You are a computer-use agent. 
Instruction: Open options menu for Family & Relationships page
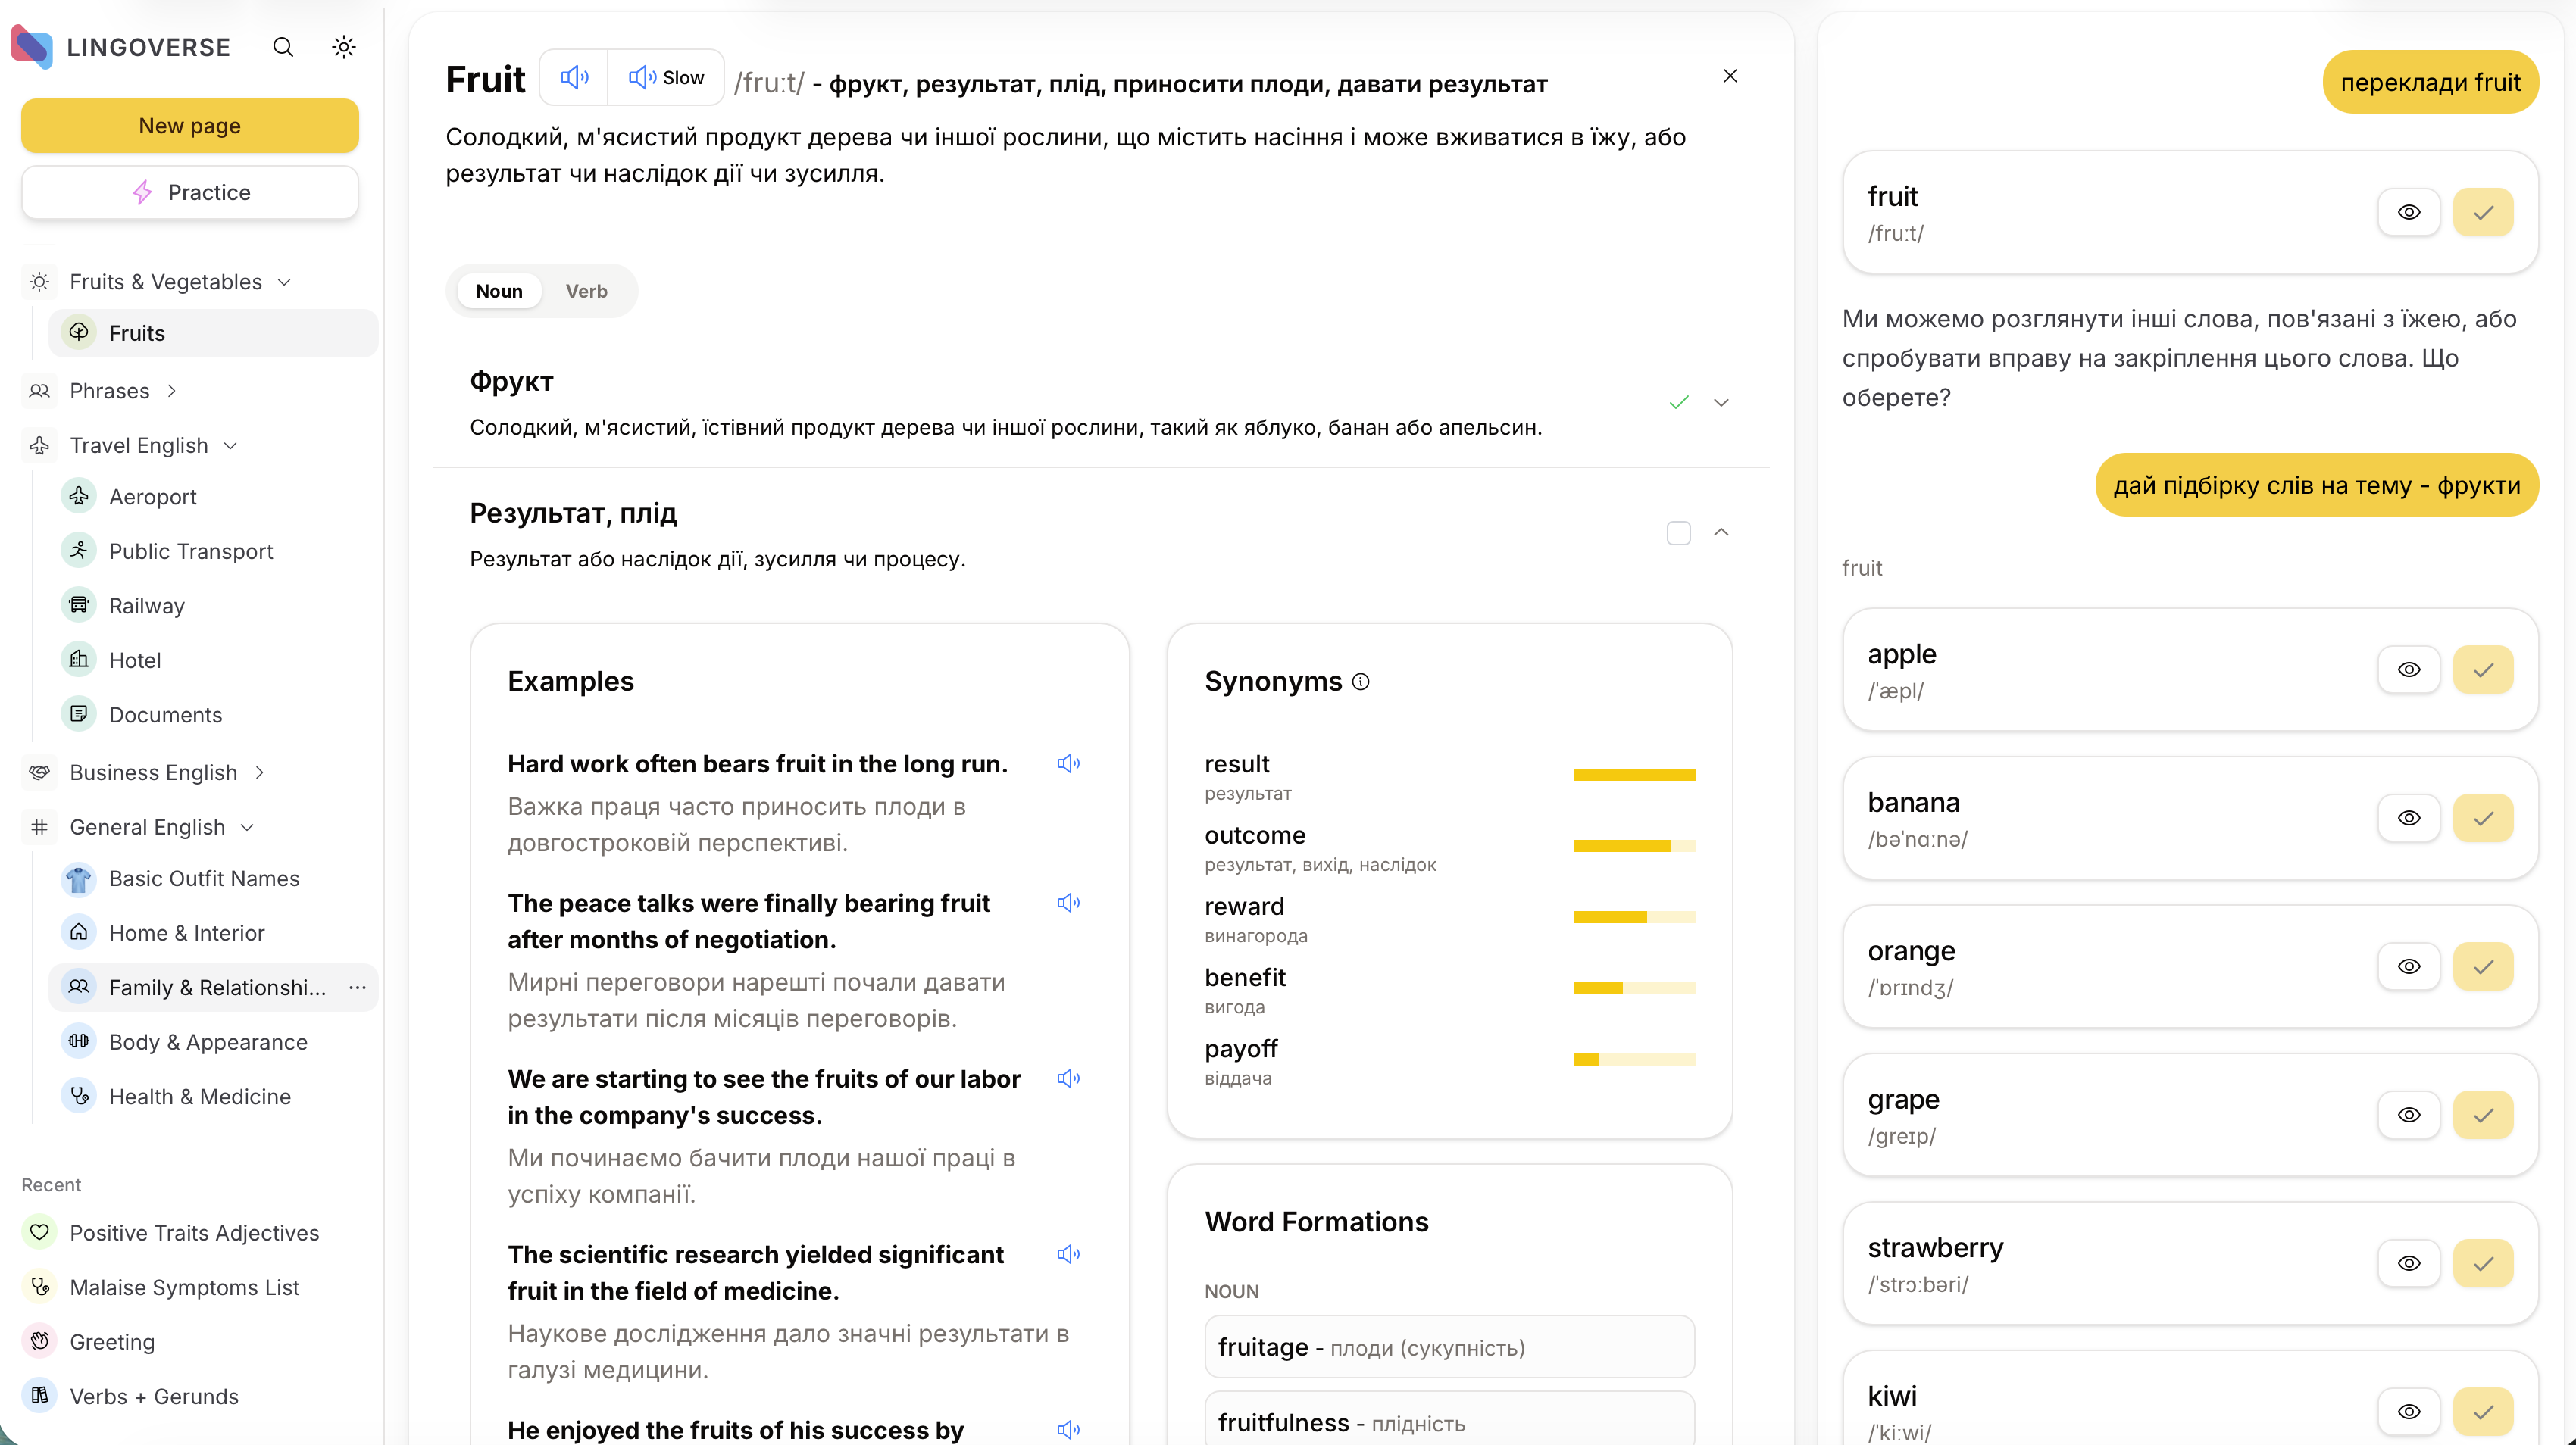pyautogui.click(x=357, y=988)
